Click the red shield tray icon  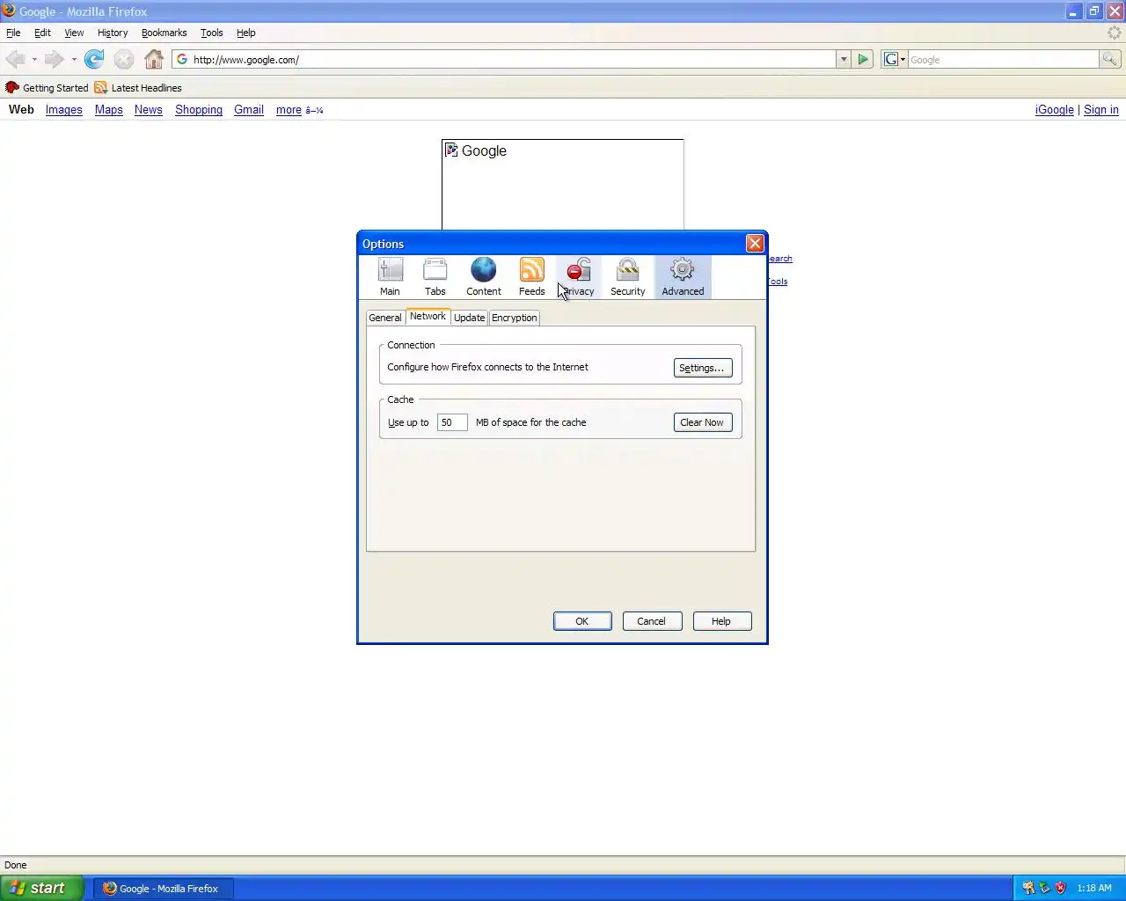click(1060, 888)
